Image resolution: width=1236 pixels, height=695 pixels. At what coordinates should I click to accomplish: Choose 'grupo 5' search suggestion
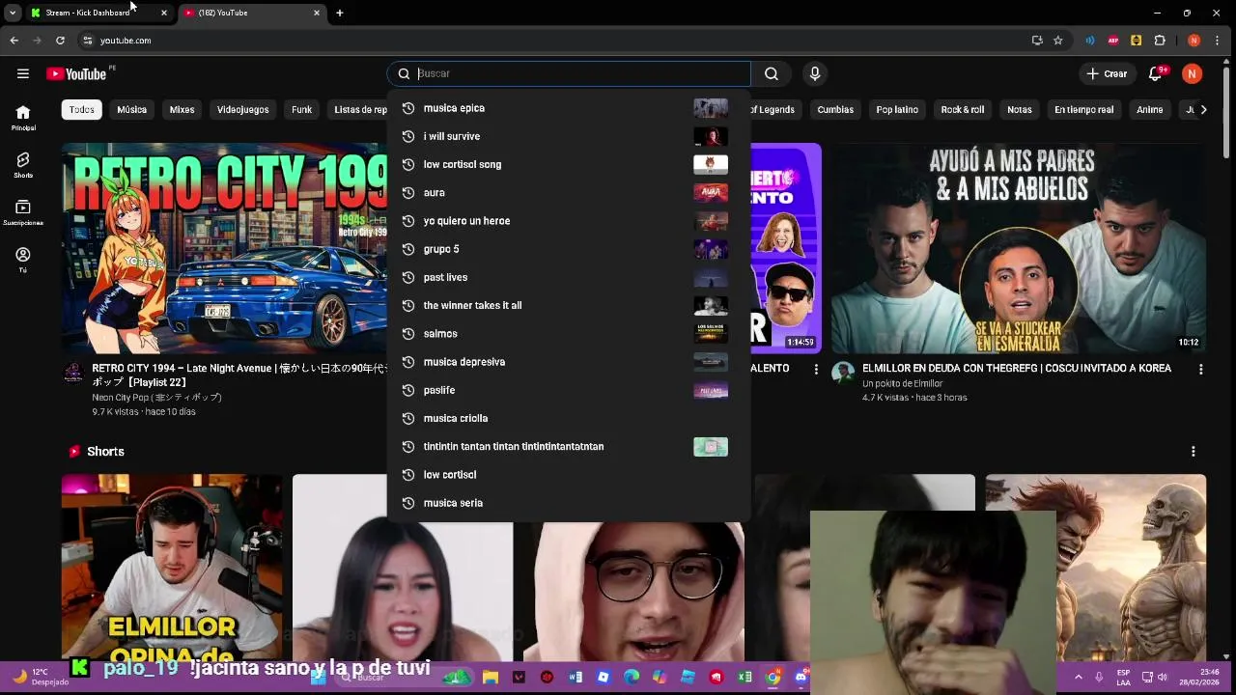point(569,249)
